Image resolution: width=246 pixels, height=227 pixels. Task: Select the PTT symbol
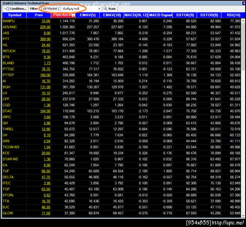[6, 39]
